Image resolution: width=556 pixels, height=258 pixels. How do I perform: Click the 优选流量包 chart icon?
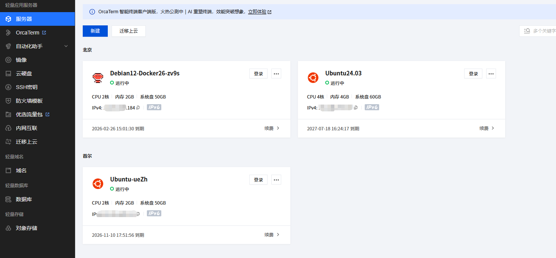8,114
